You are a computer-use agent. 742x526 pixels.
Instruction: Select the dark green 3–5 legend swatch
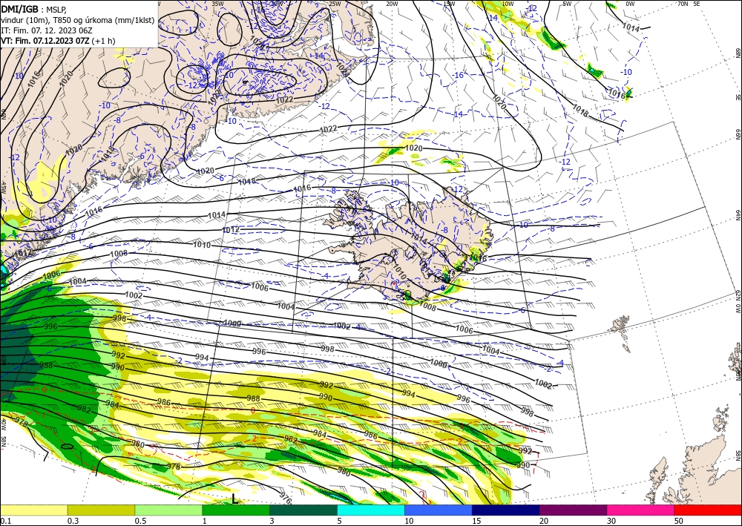303,510
